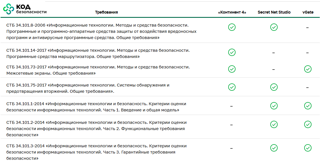The height and width of the screenshot is (162, 320).
Task: Click the Код безопасности logo
Action: (25, 9)
